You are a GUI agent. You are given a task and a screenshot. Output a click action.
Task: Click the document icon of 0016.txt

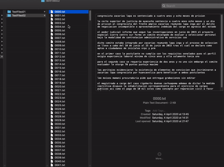click(x=52, y=72)
